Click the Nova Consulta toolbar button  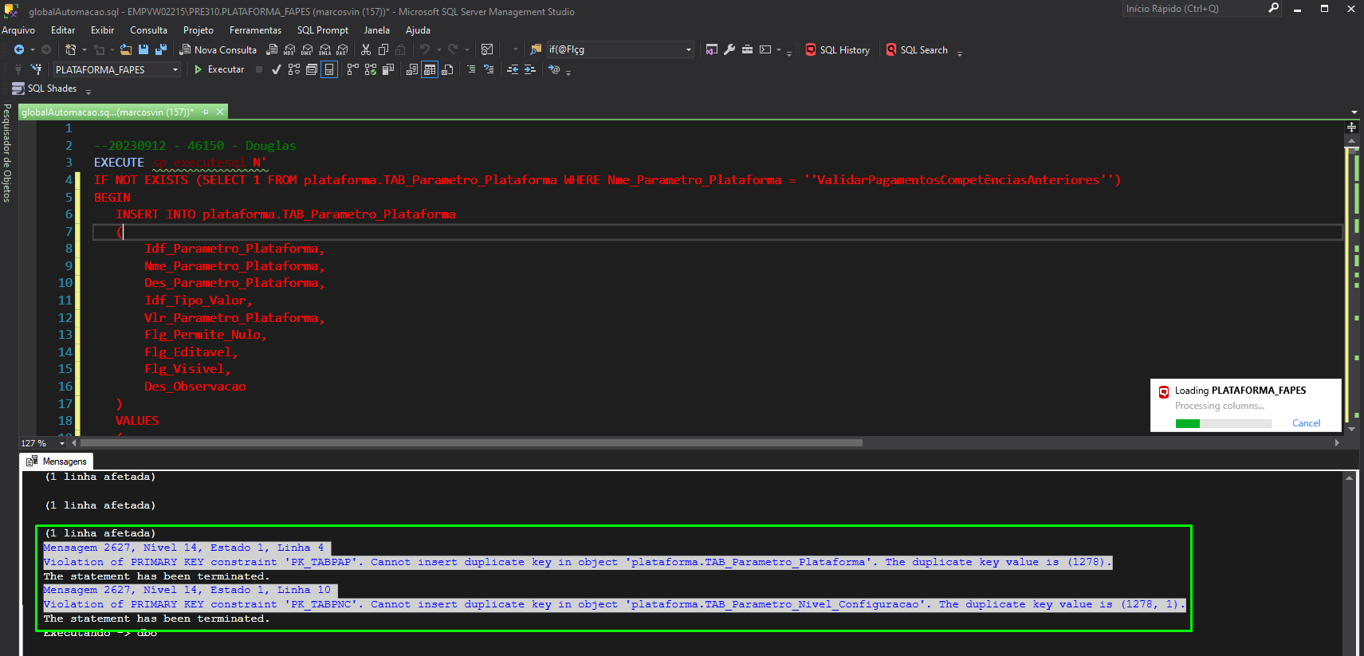218,49
